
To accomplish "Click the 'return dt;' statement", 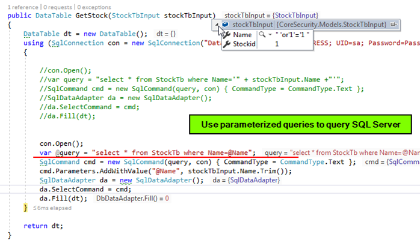I will pyautogui.click(x=43, y=226).
